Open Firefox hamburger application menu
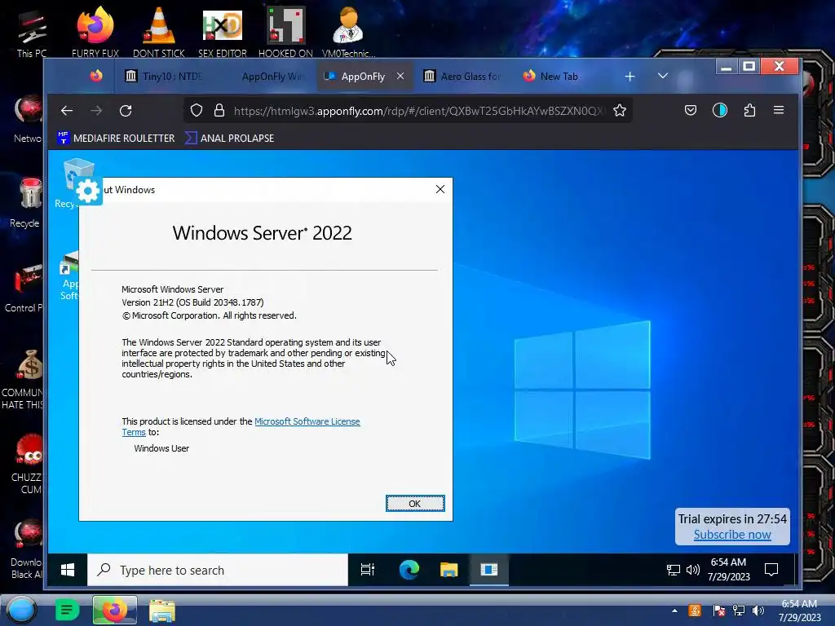The width and height of the screenshot is (835, 626). 779,110
